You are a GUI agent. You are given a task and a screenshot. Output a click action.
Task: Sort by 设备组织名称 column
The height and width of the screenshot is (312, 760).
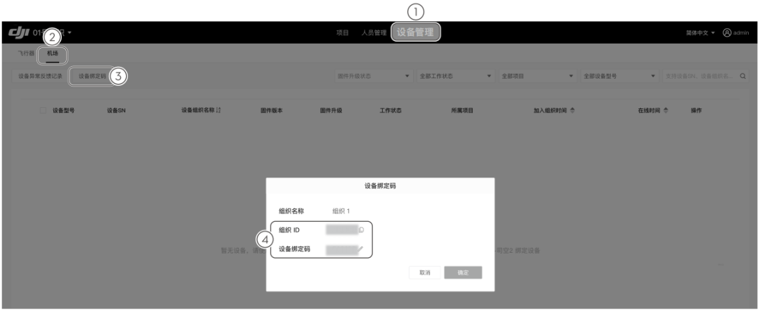tap(219, 110)
